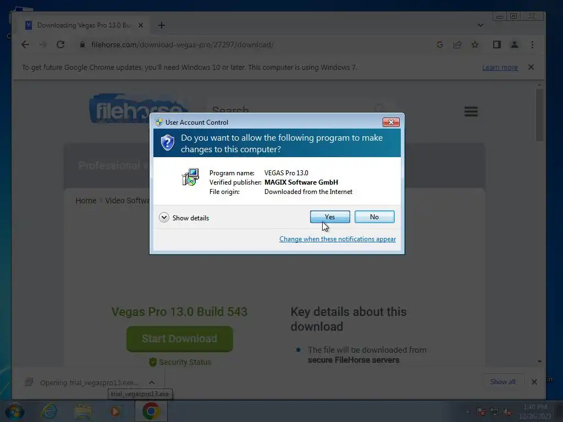Click the VEGAS Pro installer icon

[191, 177]
